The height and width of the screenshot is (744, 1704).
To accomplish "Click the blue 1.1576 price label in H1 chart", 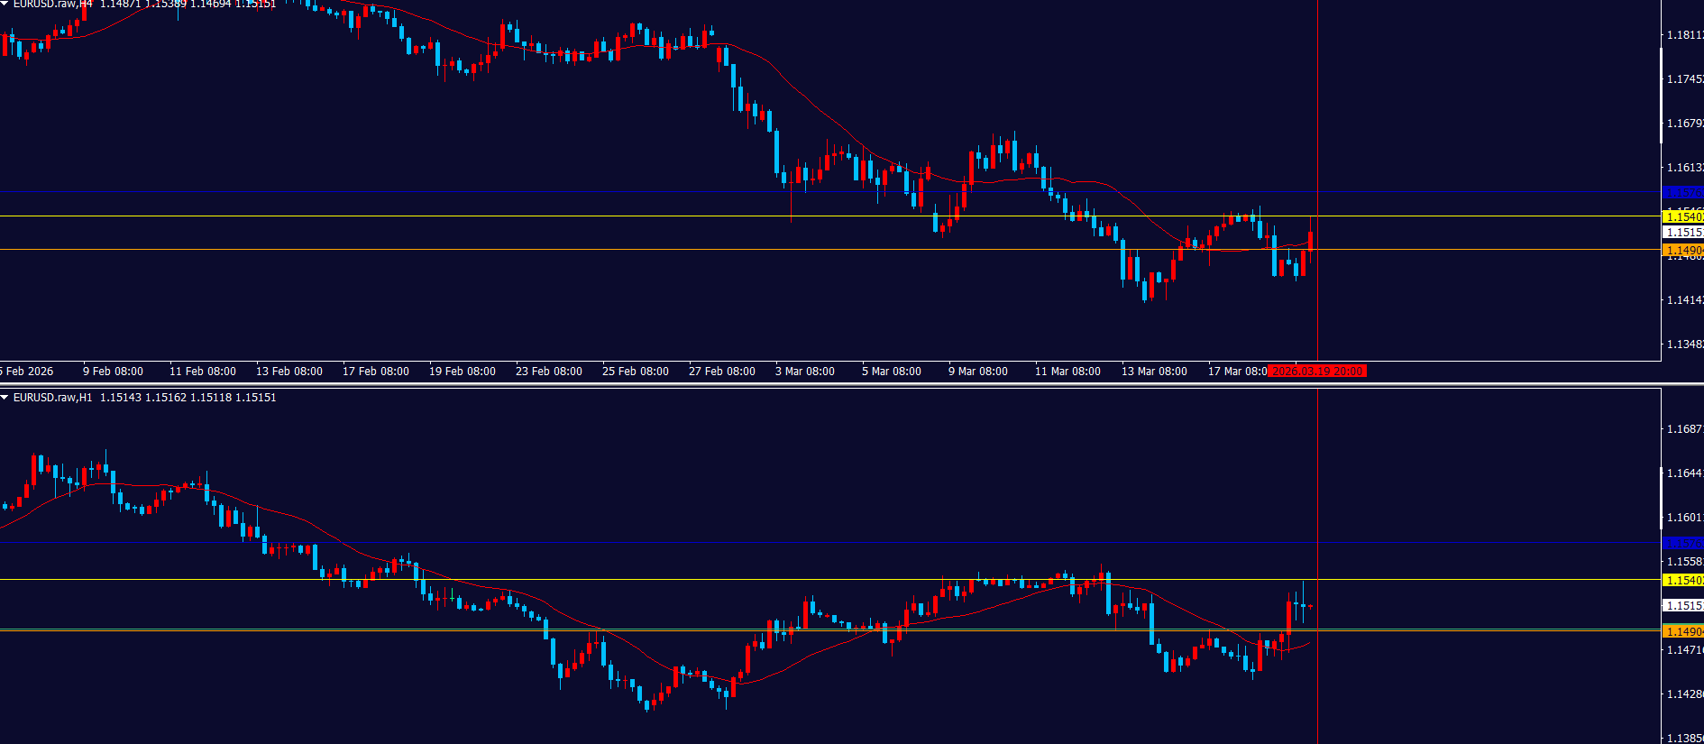I will tap(1682, 544).
